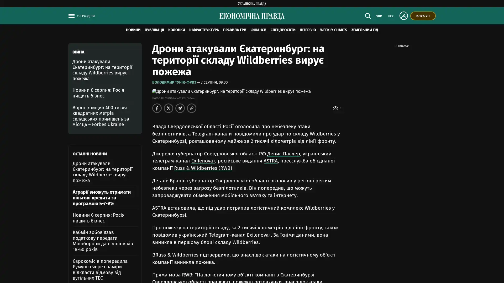The image size is (504, 283).
Task: Open the Економічна правда logo home
Action: tap(252, 16)
